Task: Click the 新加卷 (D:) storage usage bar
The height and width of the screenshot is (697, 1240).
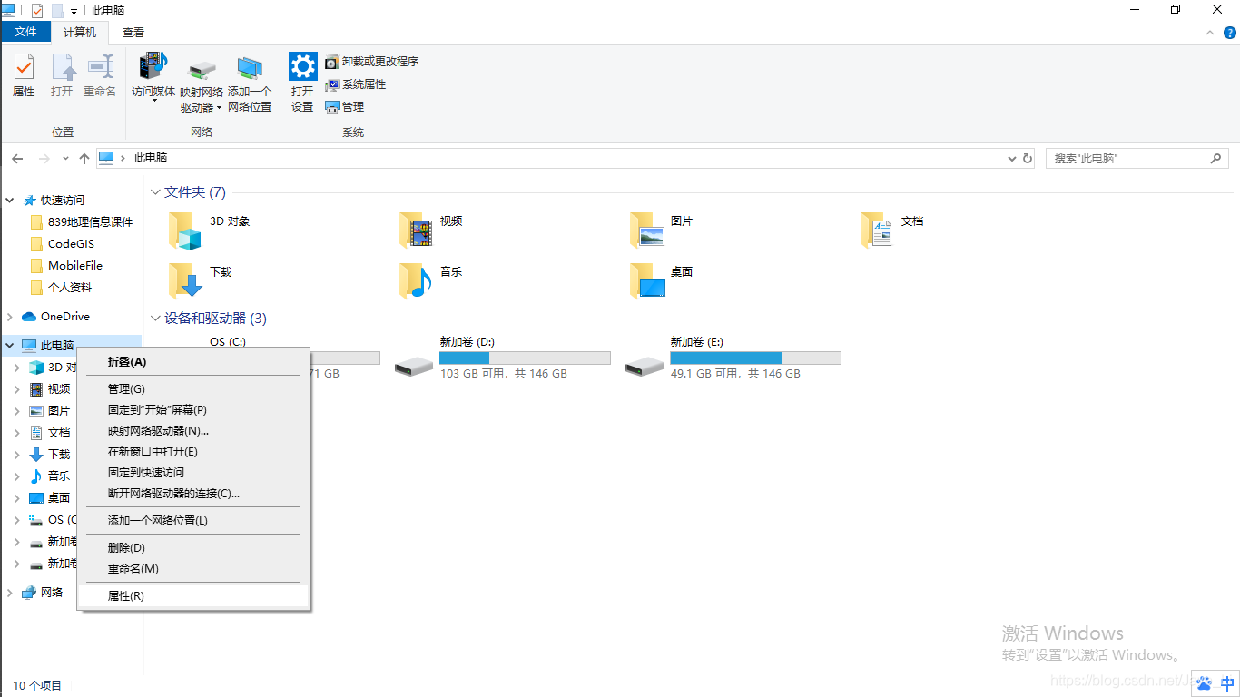Action: coord(525,358)
